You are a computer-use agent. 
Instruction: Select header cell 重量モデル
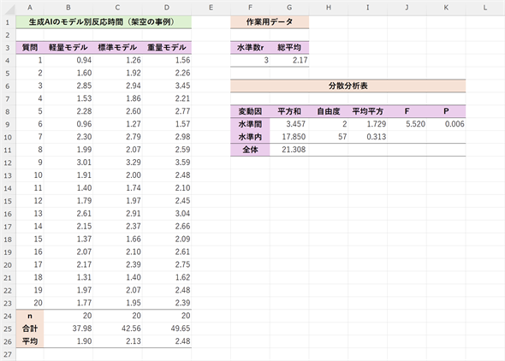pos(167,48)
